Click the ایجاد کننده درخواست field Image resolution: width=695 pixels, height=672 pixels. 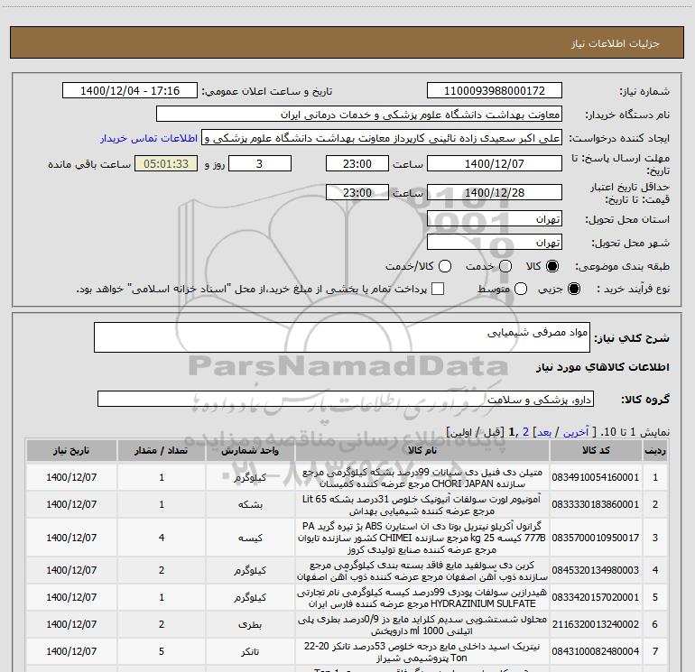tap(382, 138)
